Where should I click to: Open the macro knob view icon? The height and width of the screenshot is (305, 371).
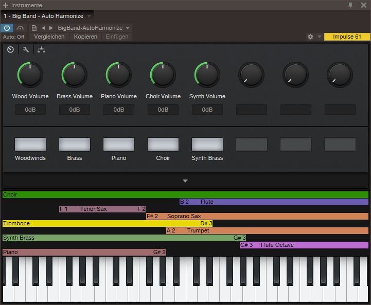(x=10, y=49)
